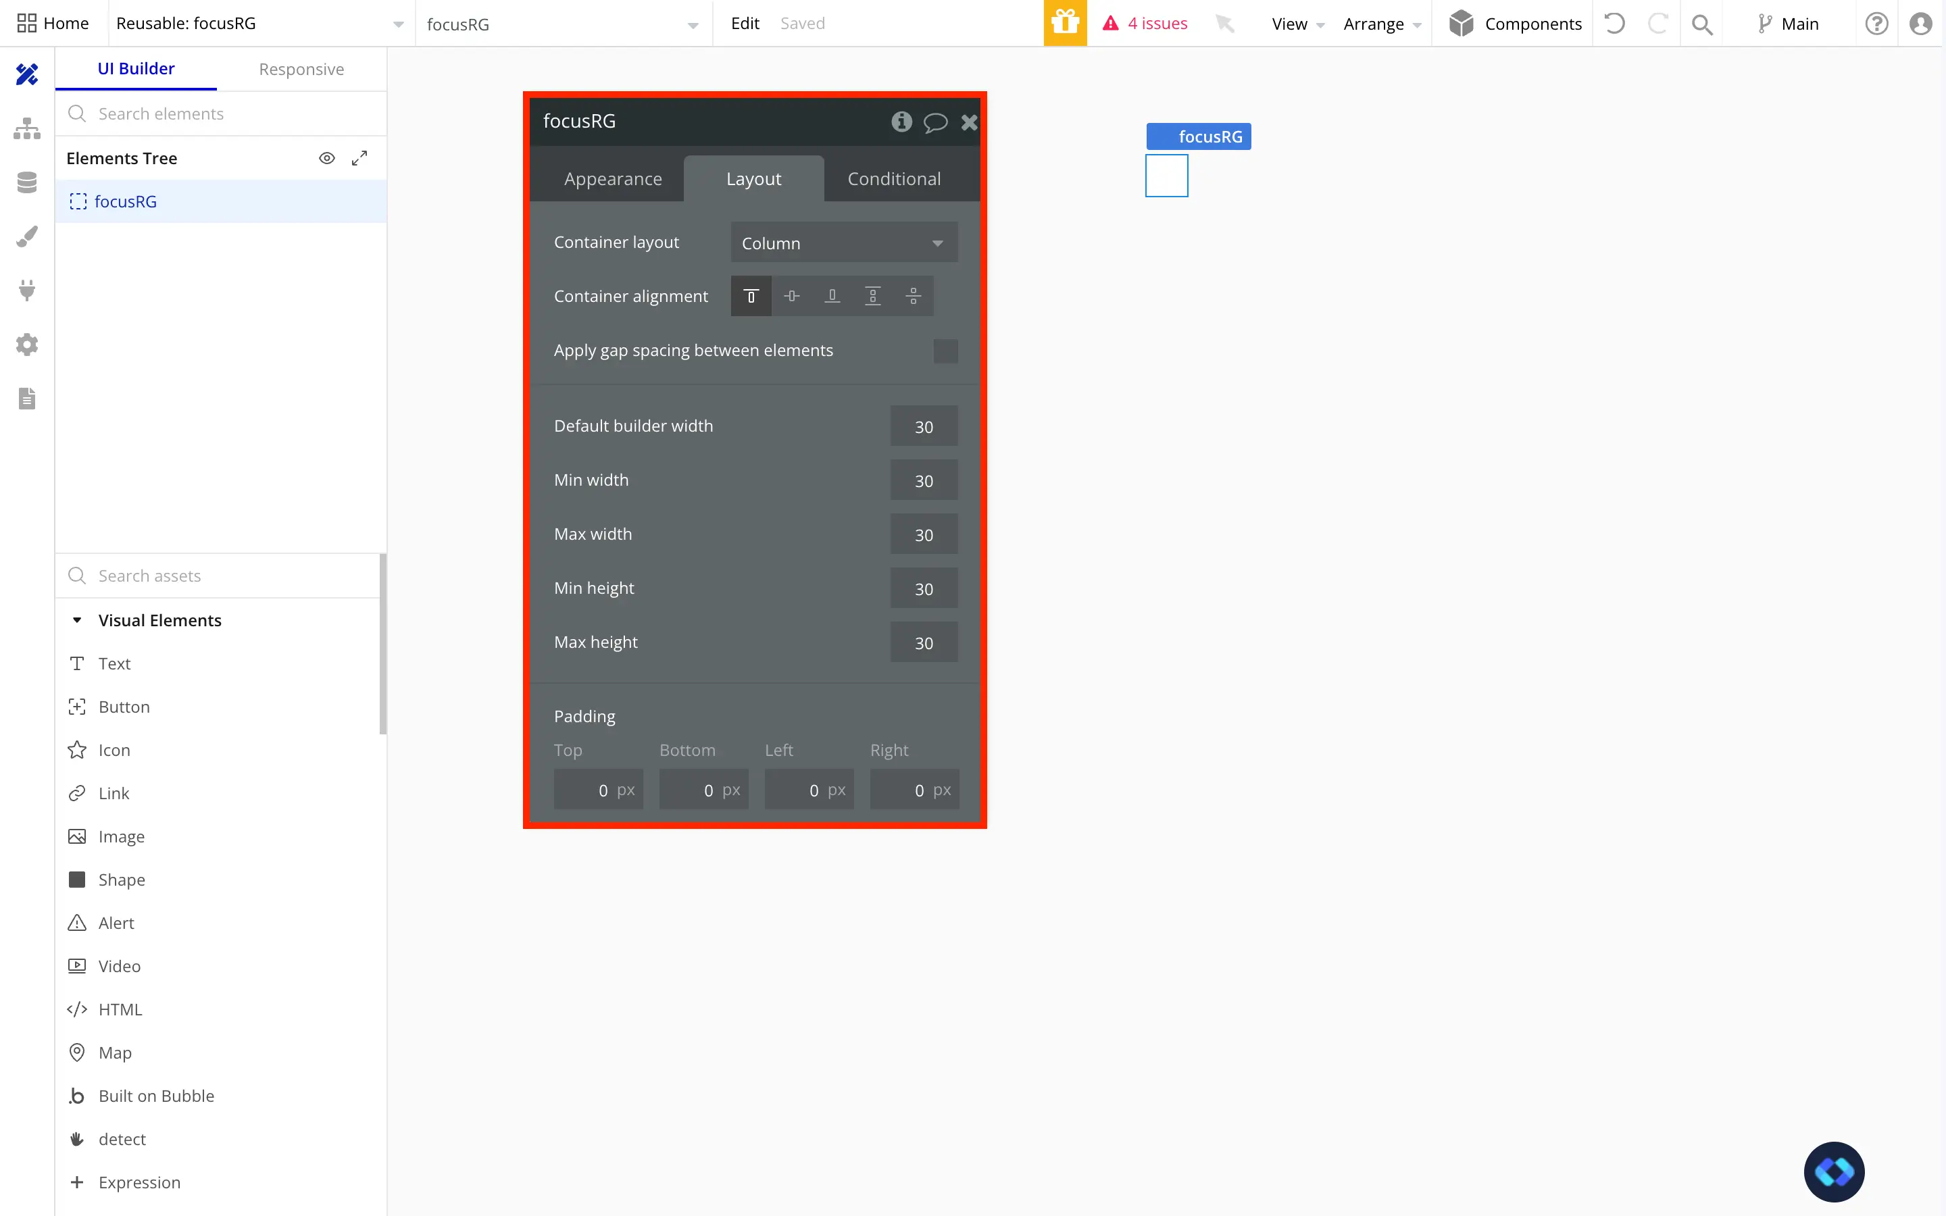
Task: Open the Plugins panel from the sidebar
Action: click(26, 290)
